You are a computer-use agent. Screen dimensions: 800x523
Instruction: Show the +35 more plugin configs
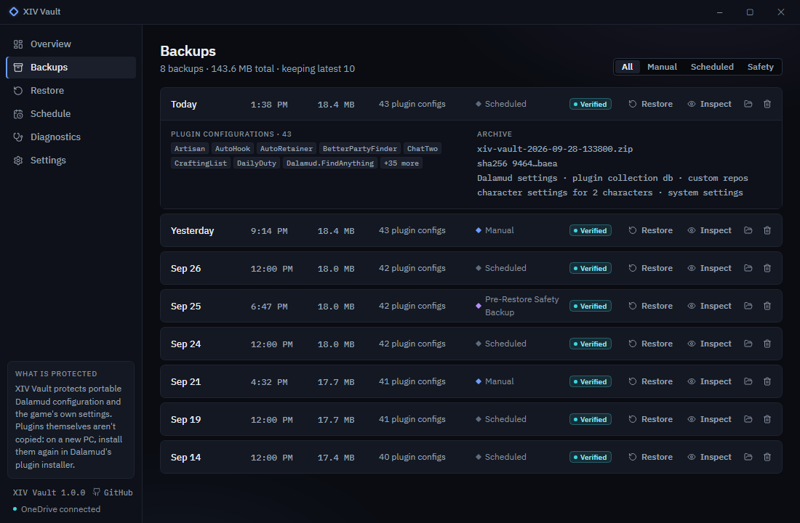click(401, 163)
